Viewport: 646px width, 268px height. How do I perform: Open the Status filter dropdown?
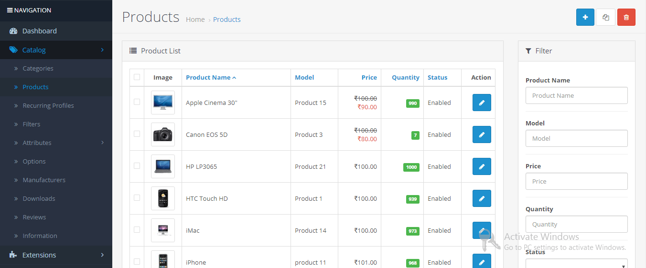pyautogui.click(x=576, y=264)
